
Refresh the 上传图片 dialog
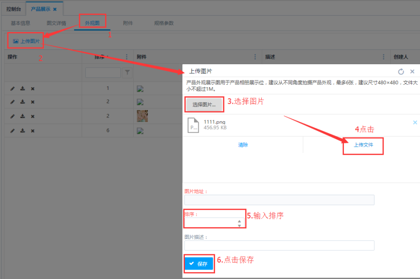point(400,72)
